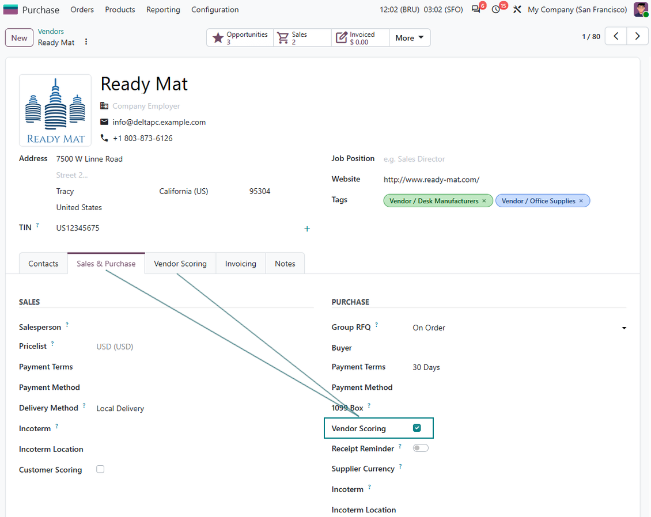Go back to Vendors breadcrumb
The width and height of the screenshot is (651, 517).
[x=51, y=32]
